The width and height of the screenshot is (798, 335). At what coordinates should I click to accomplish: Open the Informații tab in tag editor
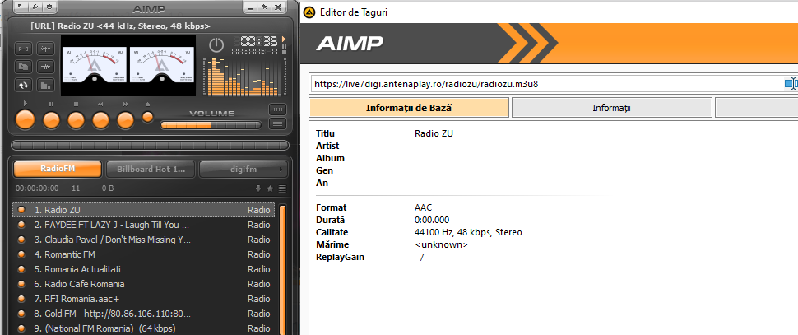click(611, 108)
